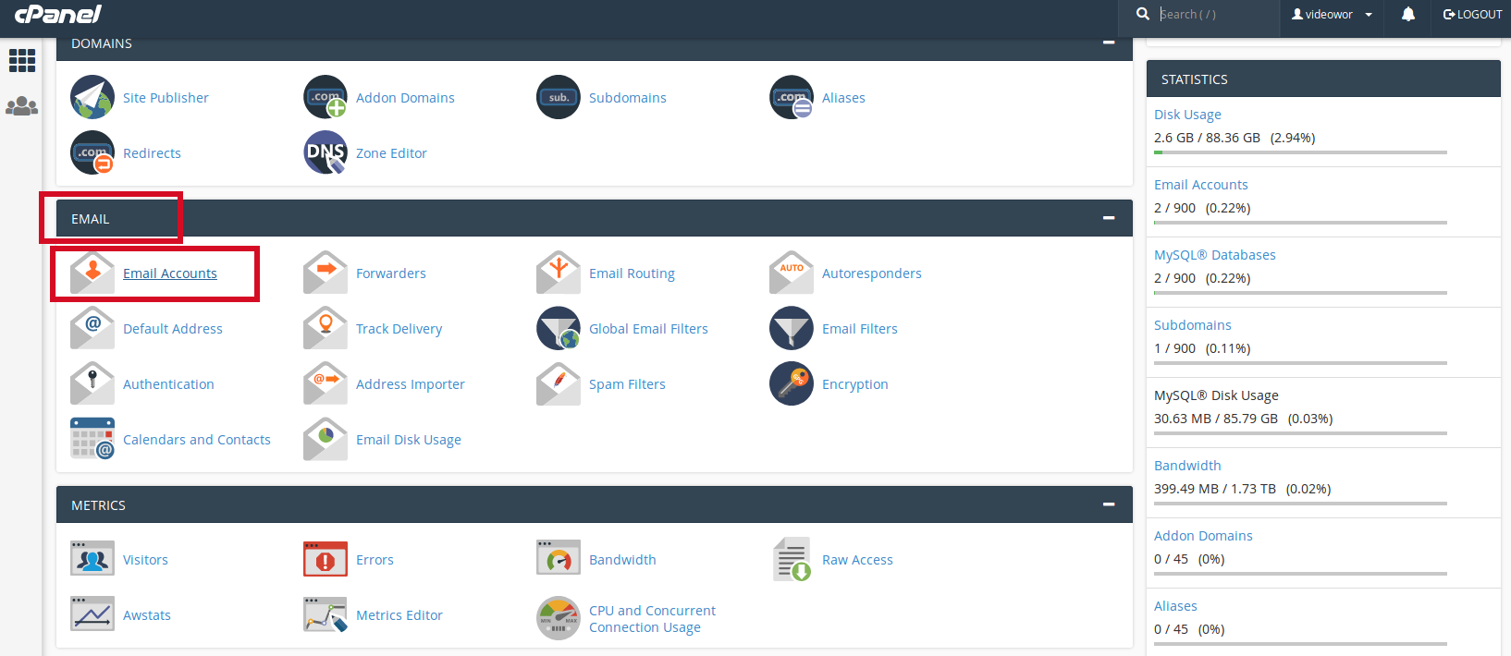
Task: Click the '30.63 MB / 85.79 GB' value
Action: pos(1216,419)
